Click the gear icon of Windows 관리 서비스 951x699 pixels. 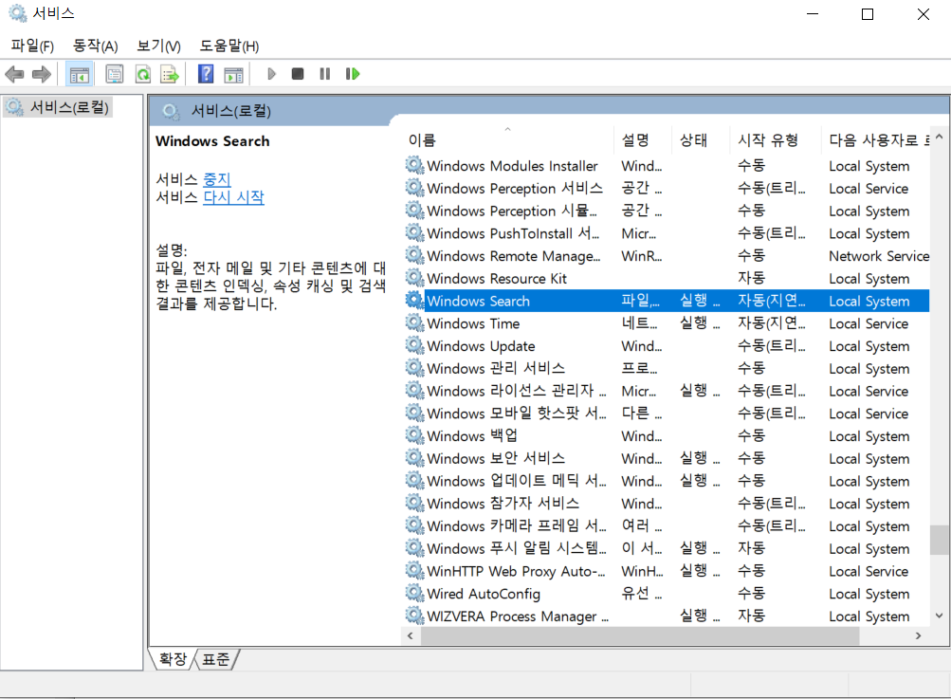click(x=415, y=368)
